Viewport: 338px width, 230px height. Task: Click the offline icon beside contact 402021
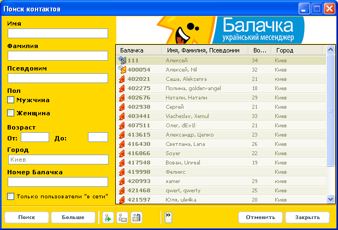(x=122, y=79)
